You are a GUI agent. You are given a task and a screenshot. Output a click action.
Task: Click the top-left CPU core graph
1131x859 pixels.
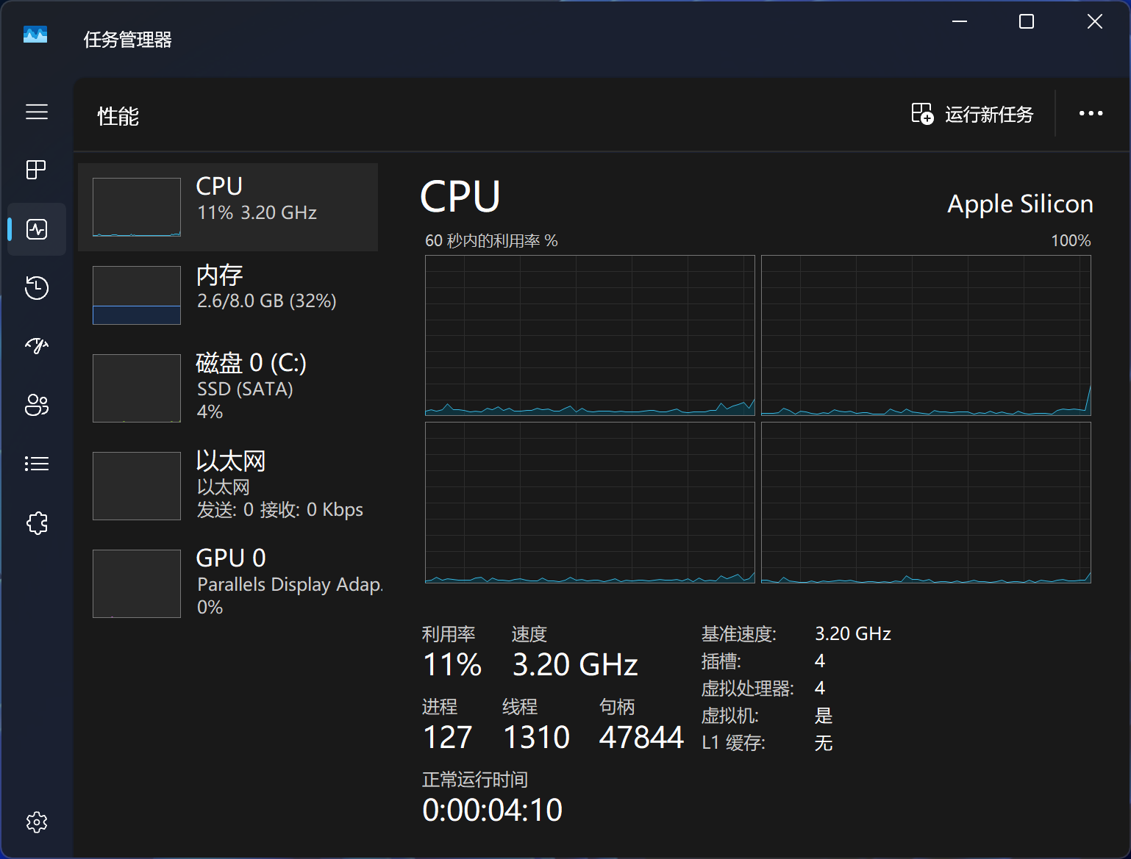click(x=590, y=335)
